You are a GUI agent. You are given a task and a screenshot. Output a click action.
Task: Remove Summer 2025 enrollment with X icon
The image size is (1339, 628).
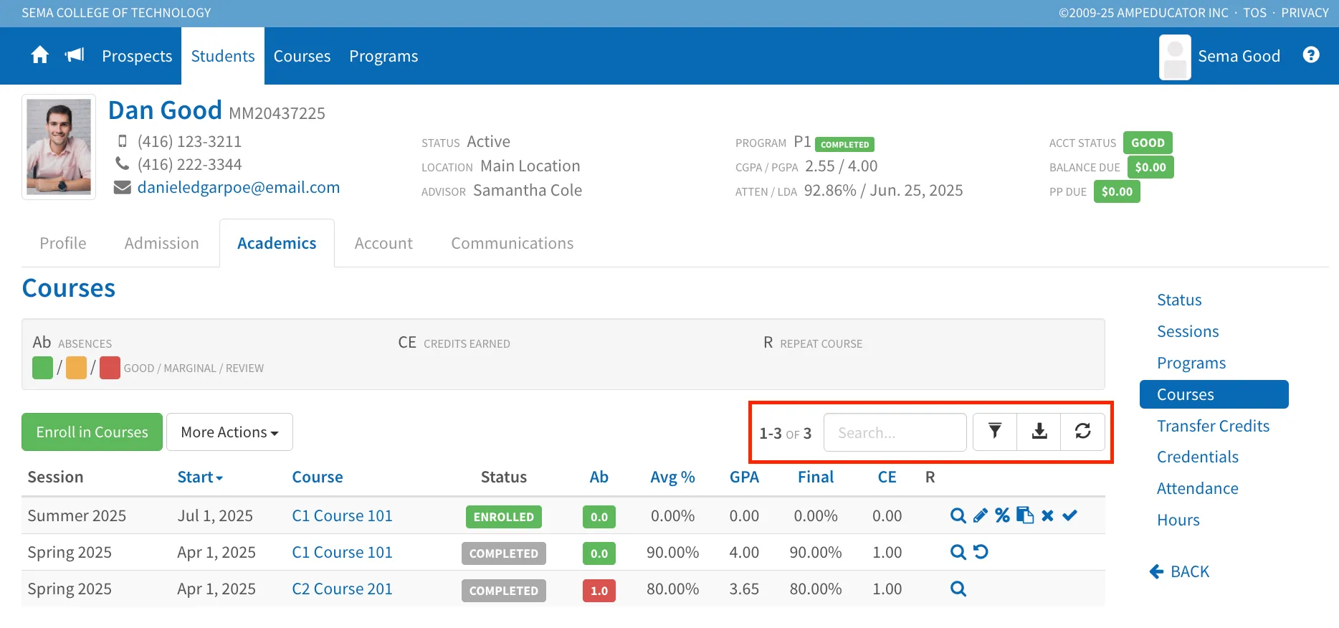(1047, 515)
